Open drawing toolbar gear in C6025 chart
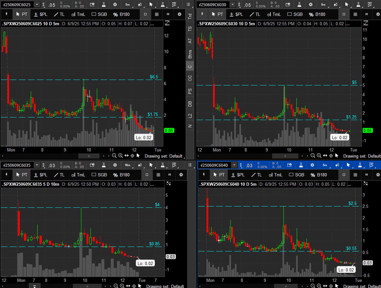Image resolution: width=381 pixels, height=288 pixels. [179, 14]
